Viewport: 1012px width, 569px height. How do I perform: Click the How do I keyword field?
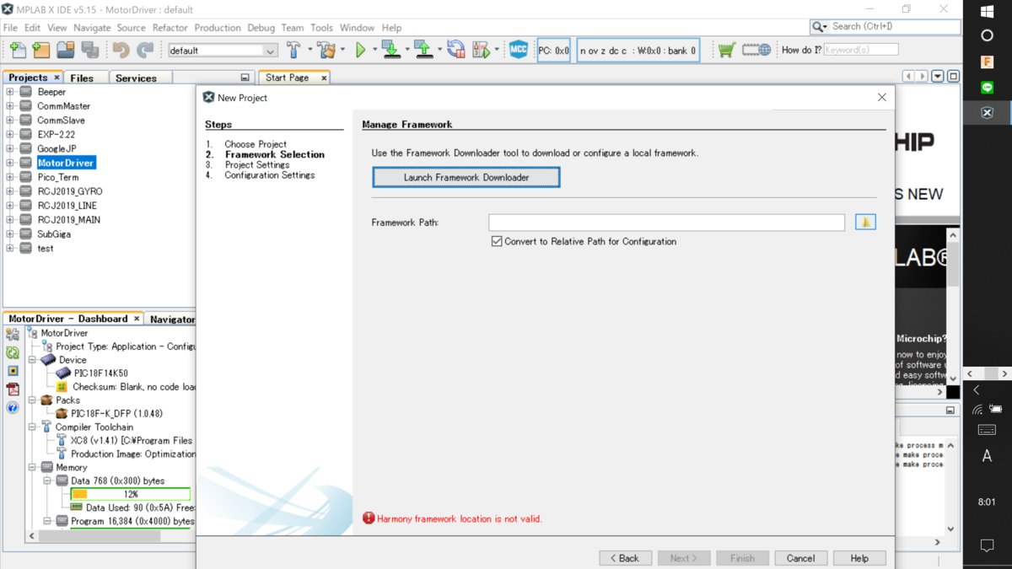click(860, 50)
